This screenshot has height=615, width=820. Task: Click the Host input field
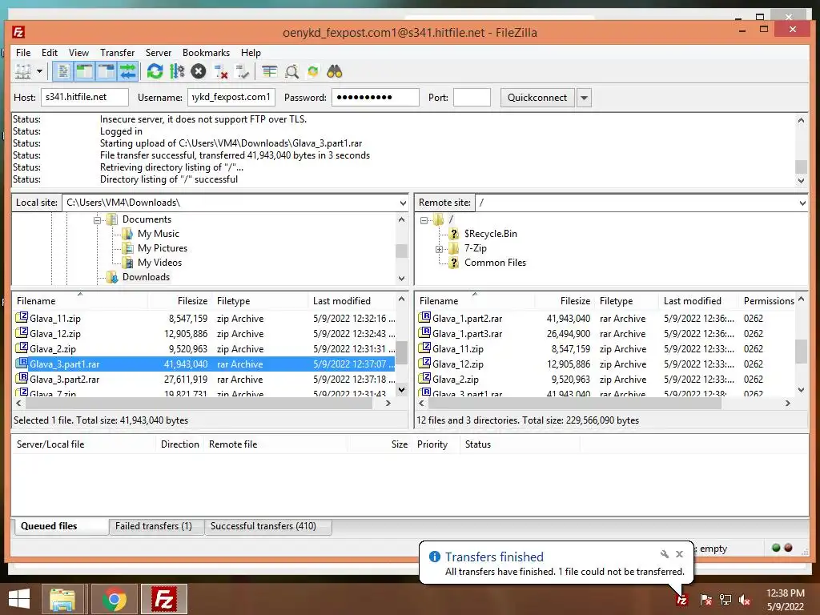pyautogui.click(x=85, y=97)
